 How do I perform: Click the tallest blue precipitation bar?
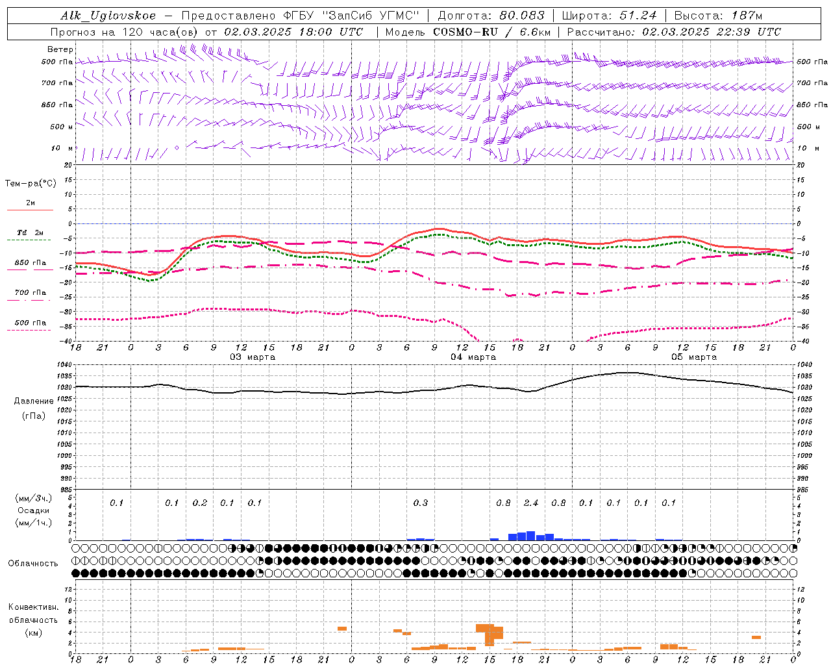[531, 536]
